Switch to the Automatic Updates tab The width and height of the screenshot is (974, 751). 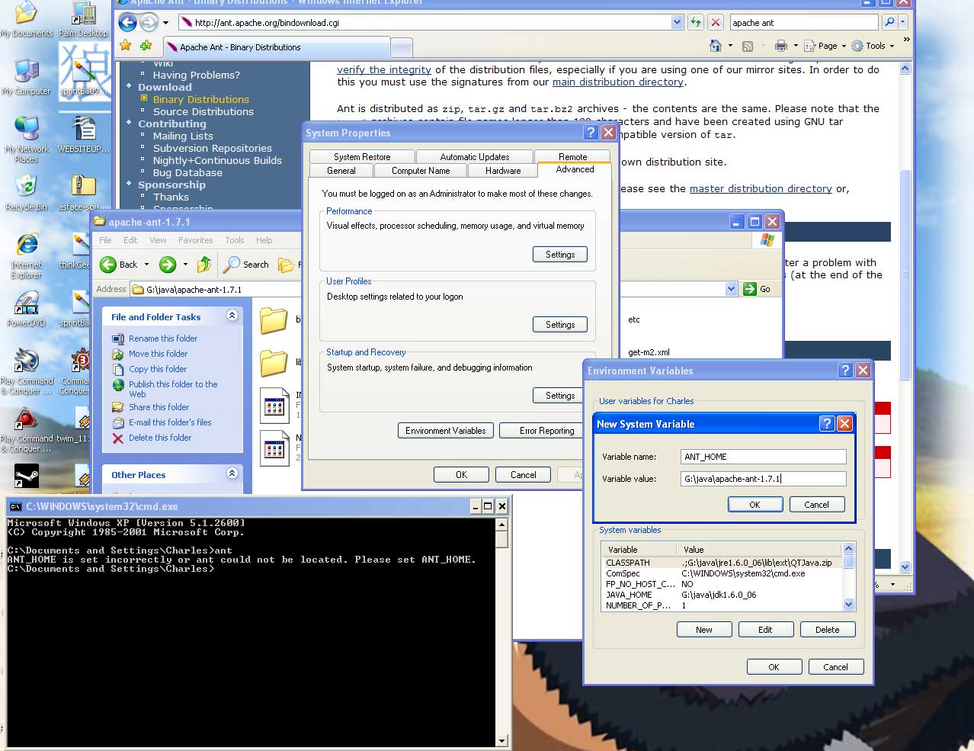pos(474,156)
